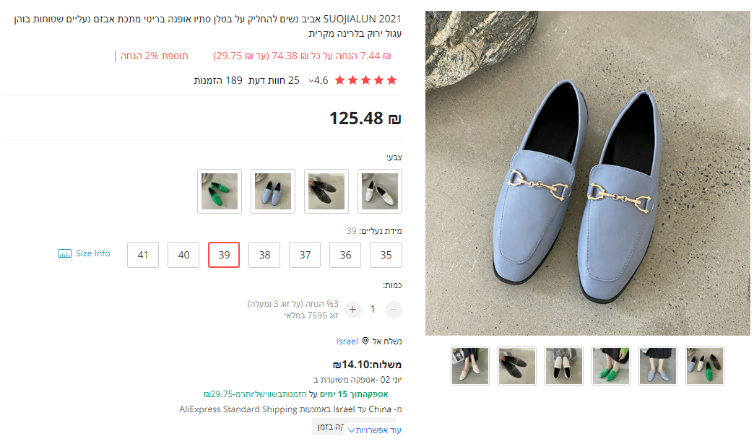
Task: Click the location pin icon near Israel
Action: 365,341
